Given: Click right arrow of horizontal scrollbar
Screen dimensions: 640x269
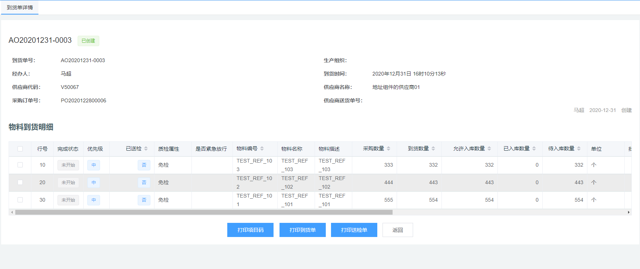Looking at the screenshot, I should coord(628,212).
